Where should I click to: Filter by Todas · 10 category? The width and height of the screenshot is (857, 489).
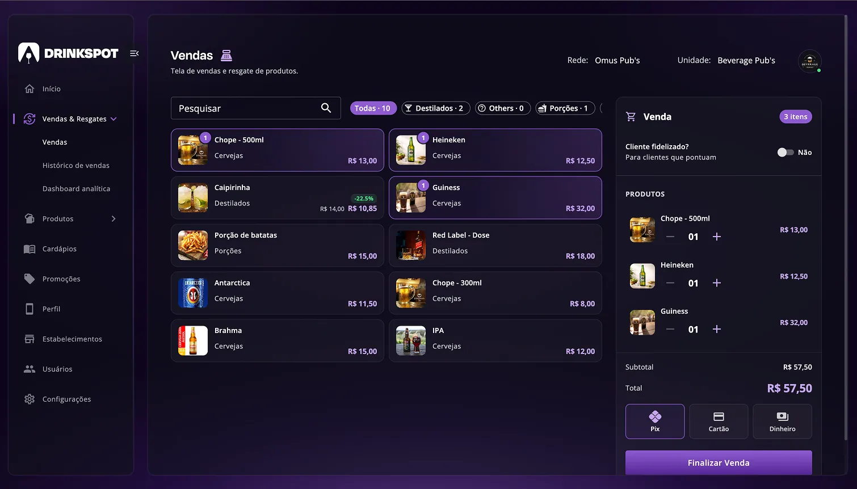(x=372, y=108)
